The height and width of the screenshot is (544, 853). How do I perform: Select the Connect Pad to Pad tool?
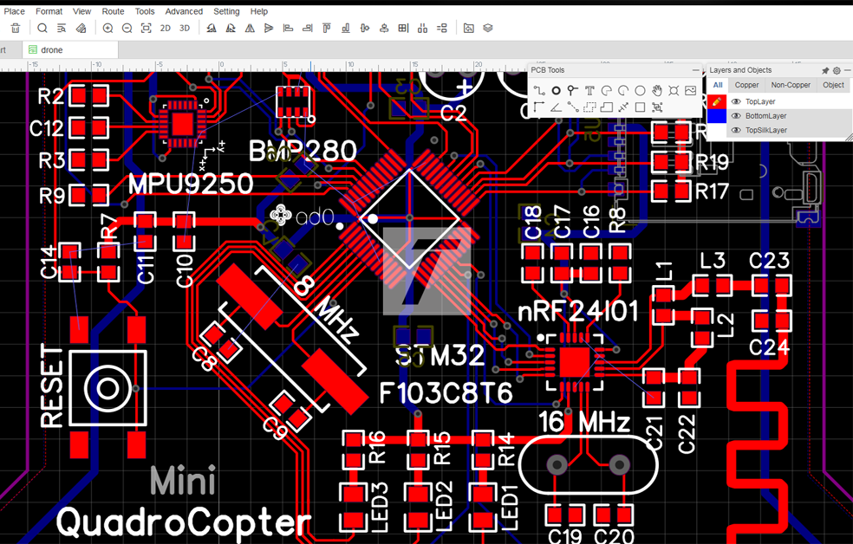click(572, 107)
